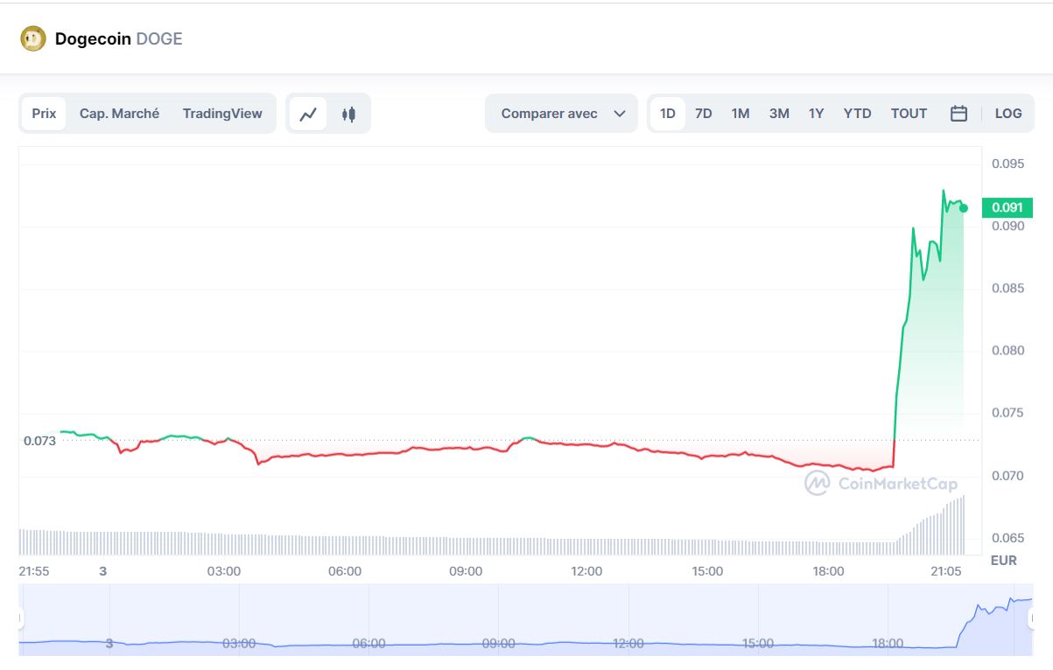Click the green current price dot
The height and width of the screenshot is (670, 1053).
964,208
